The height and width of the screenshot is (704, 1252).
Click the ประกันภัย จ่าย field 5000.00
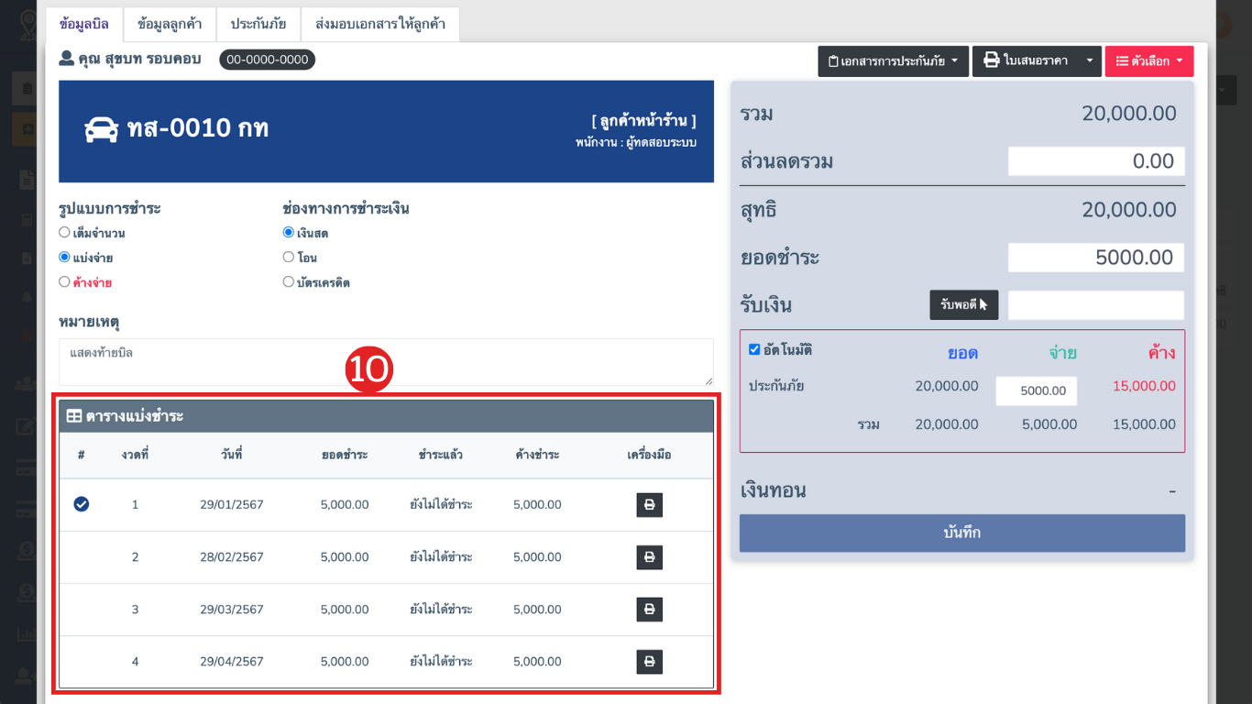click(x=1037, y=390)
